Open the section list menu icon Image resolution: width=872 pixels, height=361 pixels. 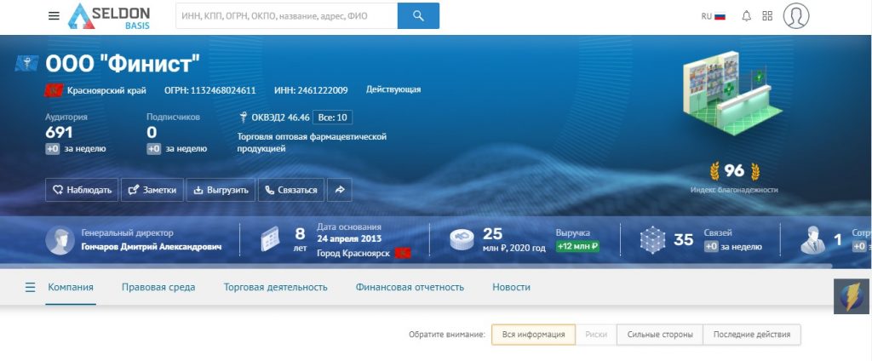[x=30, y=288]
